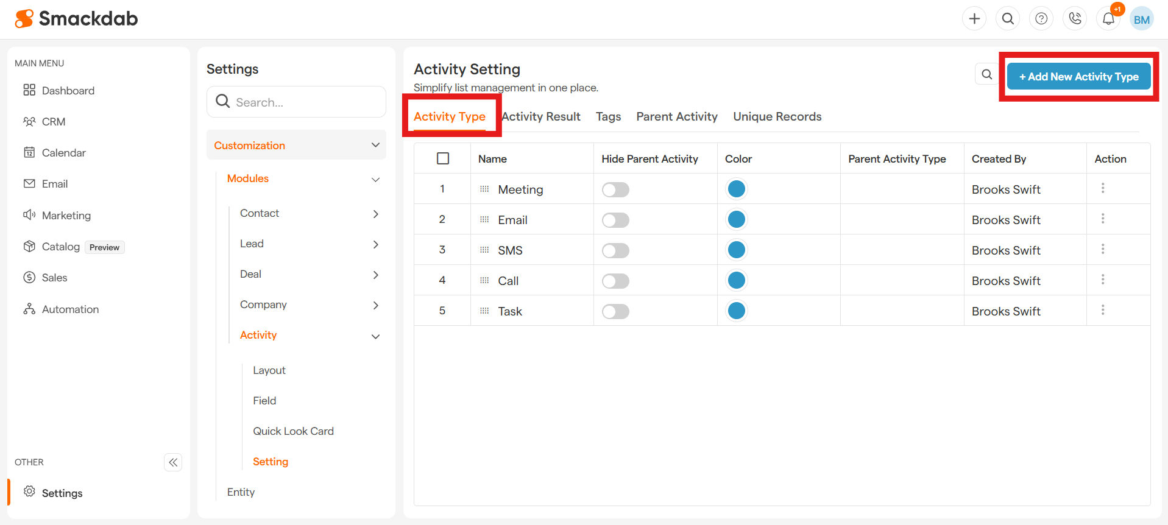The height and width of the screenshot is (525, 1168).
Task: Click the color swatch for Email row
Action: click(736, 219)
